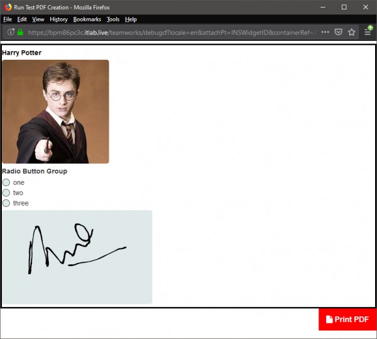The height and width of the screenshot is (339, 377).
Task: Open the Bookmarks menu
Action: click(x=87, y=19)
